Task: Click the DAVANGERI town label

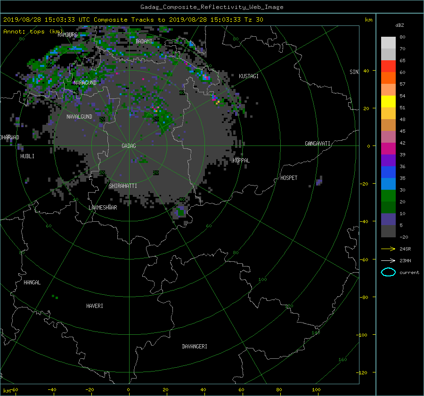Action: pos(195,347)
